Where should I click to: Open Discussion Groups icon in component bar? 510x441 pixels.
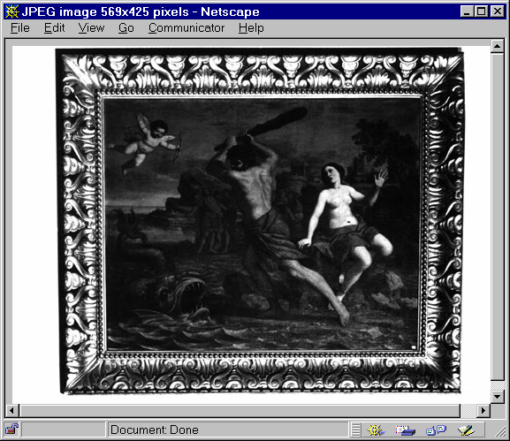click(x=436, y=430)
